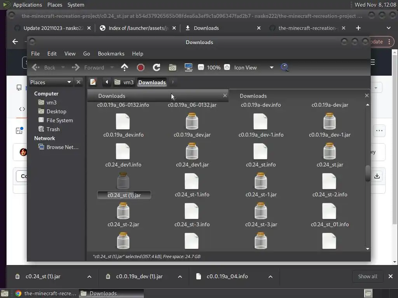Switch to browser window in taskbar

(46, 293)
